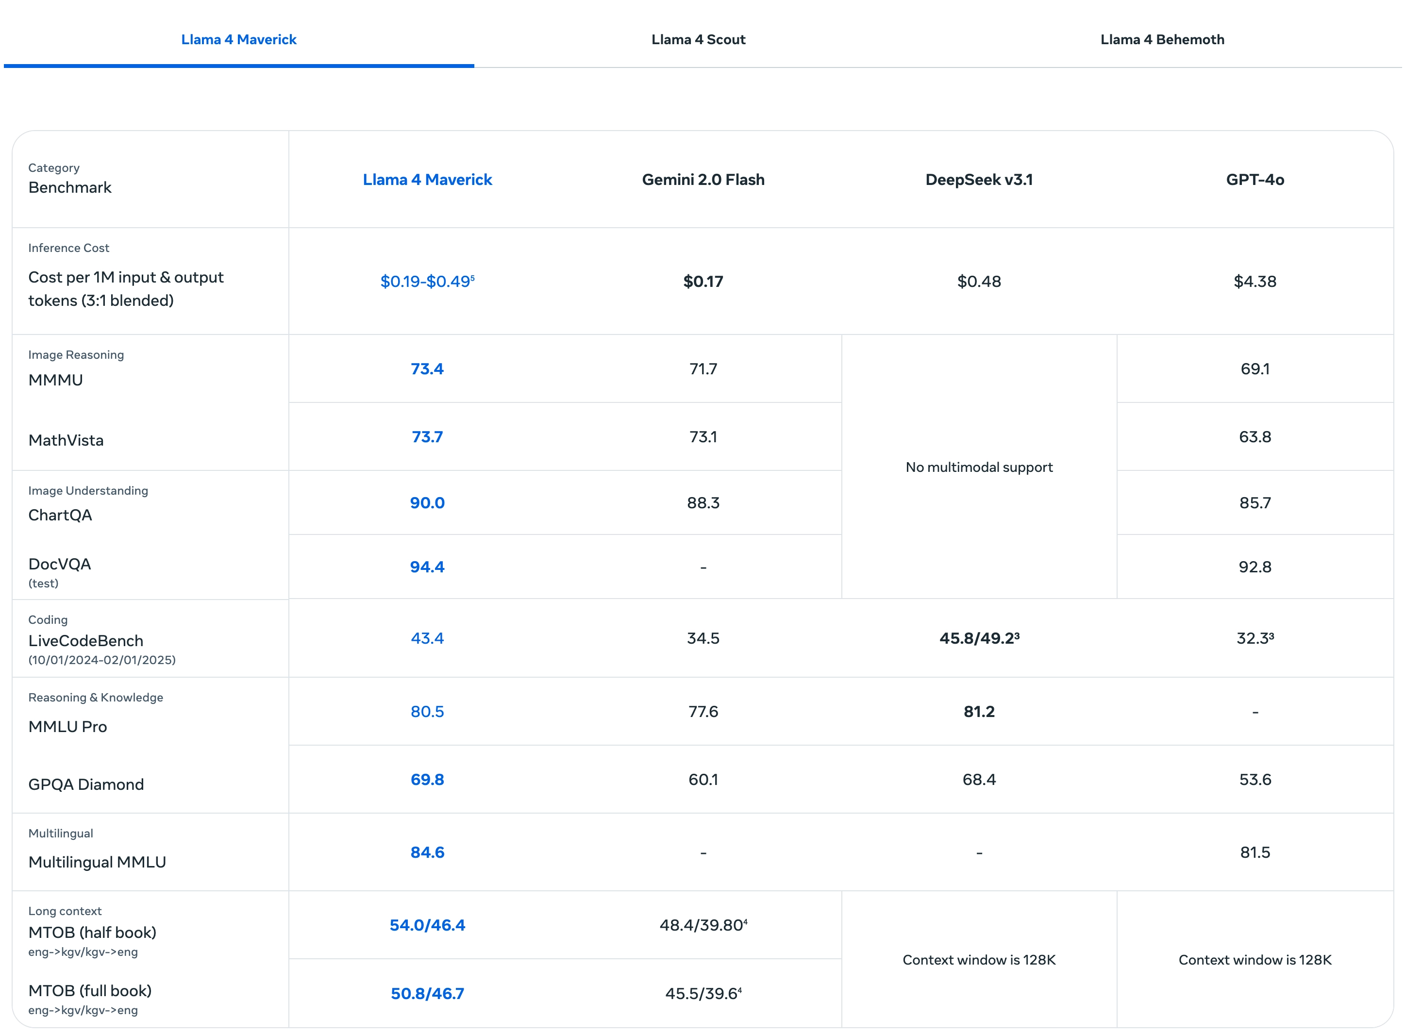Screen dimensions: 1405x1034
Task: Click the 34.5 Gemini LiveCodeBench score
Action: click(703, 638)
